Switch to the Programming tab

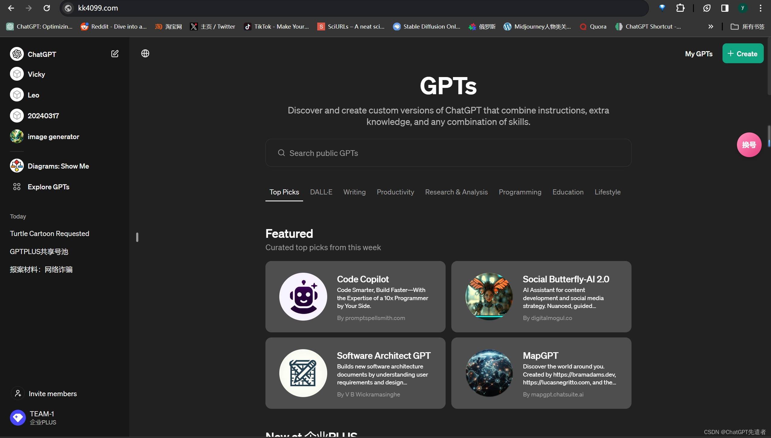coord(520,192)
